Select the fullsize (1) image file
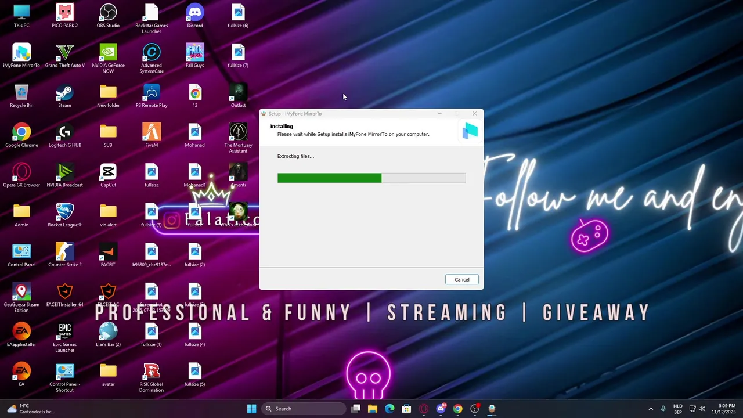Viewport: 743px width, 418px height. (152, 336)
